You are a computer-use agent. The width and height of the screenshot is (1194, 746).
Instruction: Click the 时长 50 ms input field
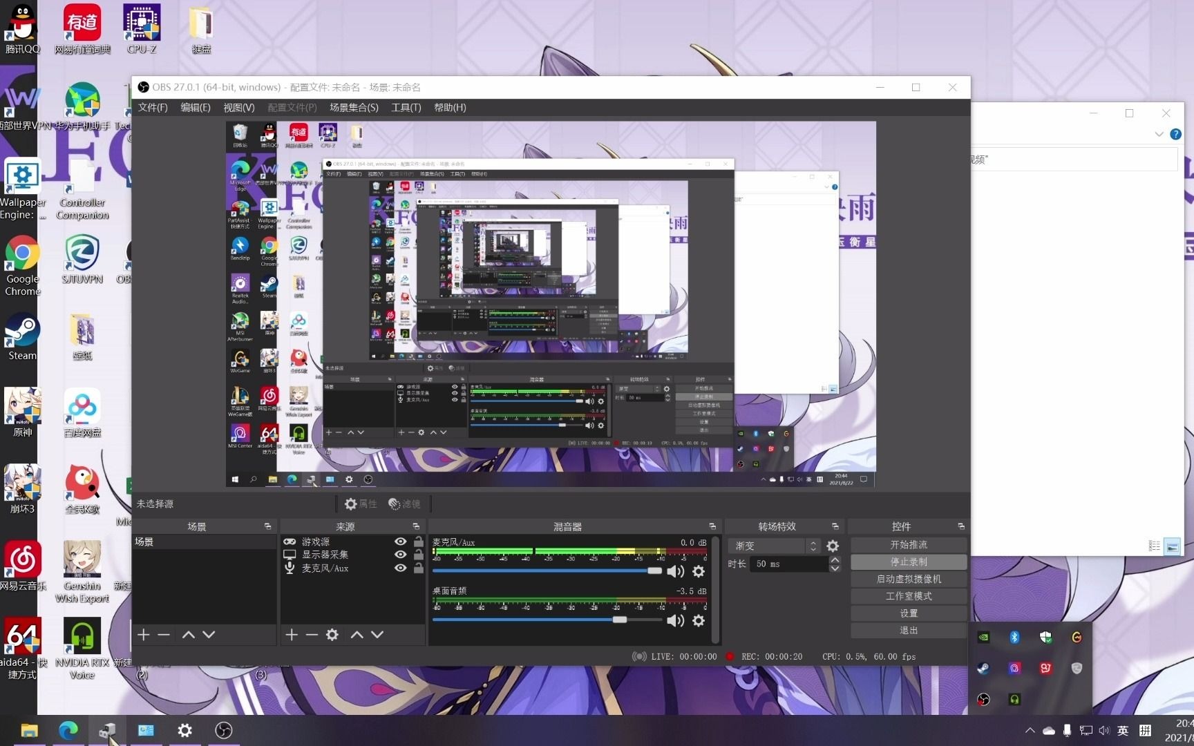click(x=789, y=564)
